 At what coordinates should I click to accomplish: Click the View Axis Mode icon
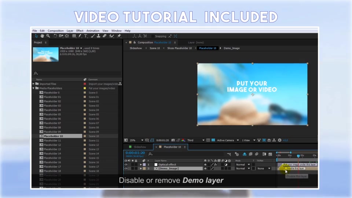tap(145, 36)
